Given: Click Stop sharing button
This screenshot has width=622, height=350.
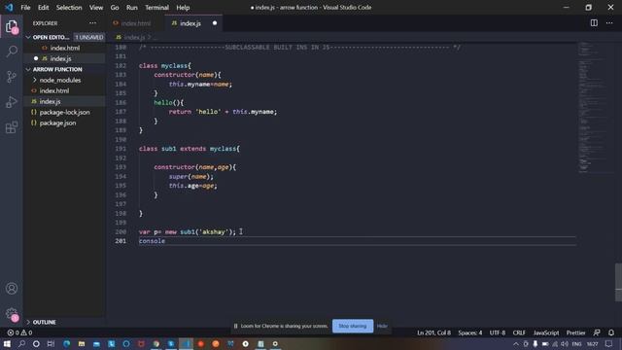Looking at the screenshot, I should [353, 326].
